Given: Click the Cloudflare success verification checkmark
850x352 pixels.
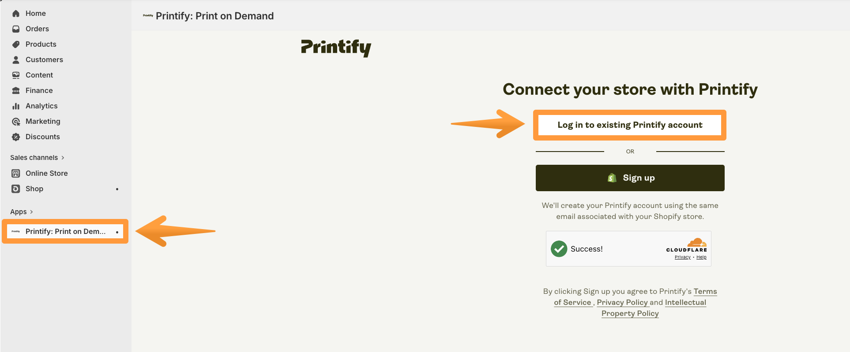Looking at the screenshot, I should tap(559, 249).
